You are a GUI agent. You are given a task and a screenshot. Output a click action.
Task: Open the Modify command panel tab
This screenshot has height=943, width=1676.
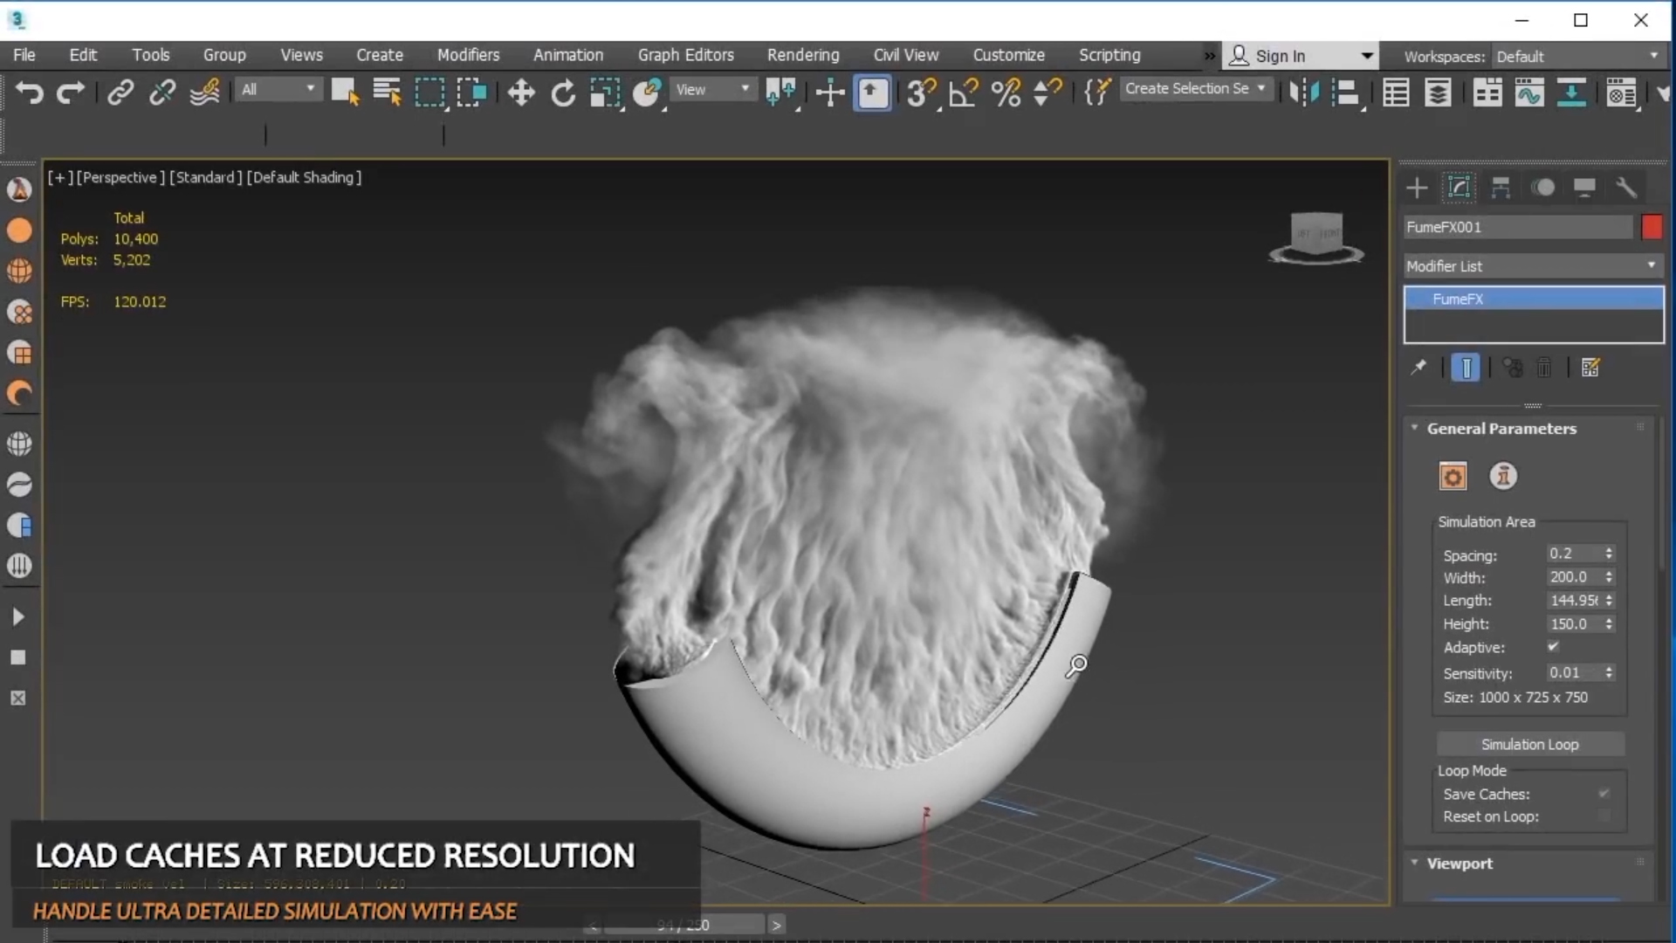pyautogui.click(x=1459, y=188)
